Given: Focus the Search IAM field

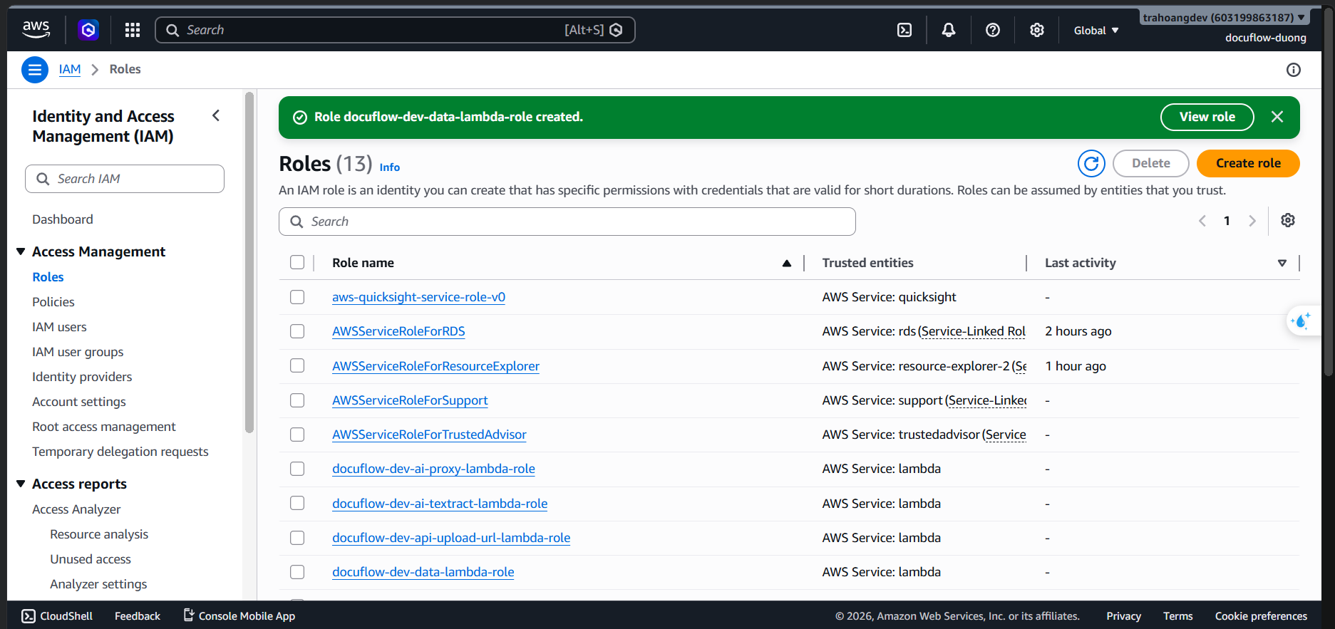Looking at the screenshot, I should click(125, 179).
